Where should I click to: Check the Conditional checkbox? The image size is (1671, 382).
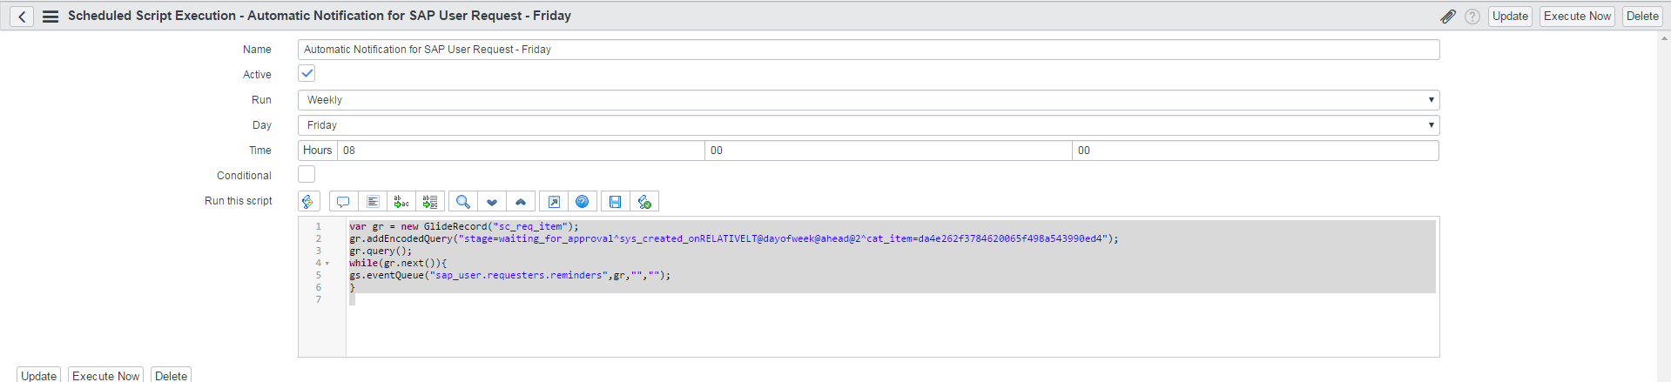[307, 175]
